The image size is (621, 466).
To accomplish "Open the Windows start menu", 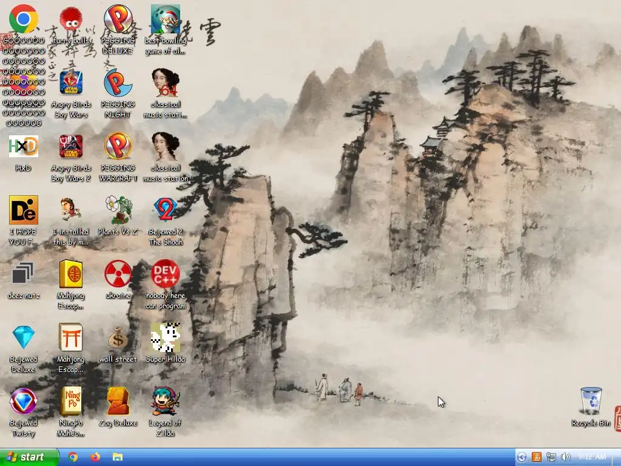I will 29,457.
